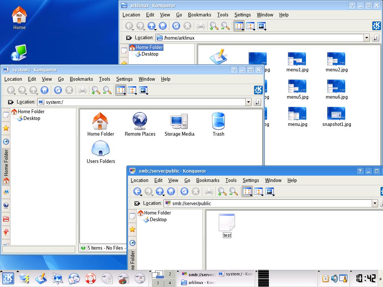Select Image preview view in smb window

270,192
